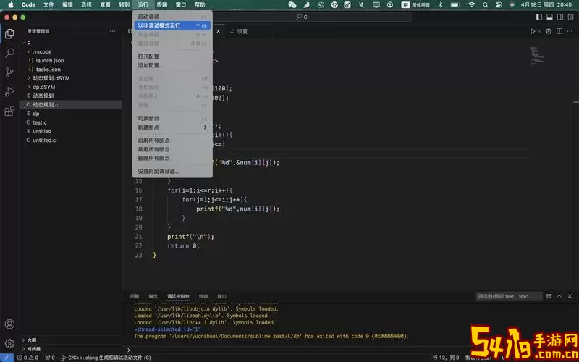Open the debug configuration gear in editor toolbar
The width and height of the screenshot is (579, 362).
point(549,31)
